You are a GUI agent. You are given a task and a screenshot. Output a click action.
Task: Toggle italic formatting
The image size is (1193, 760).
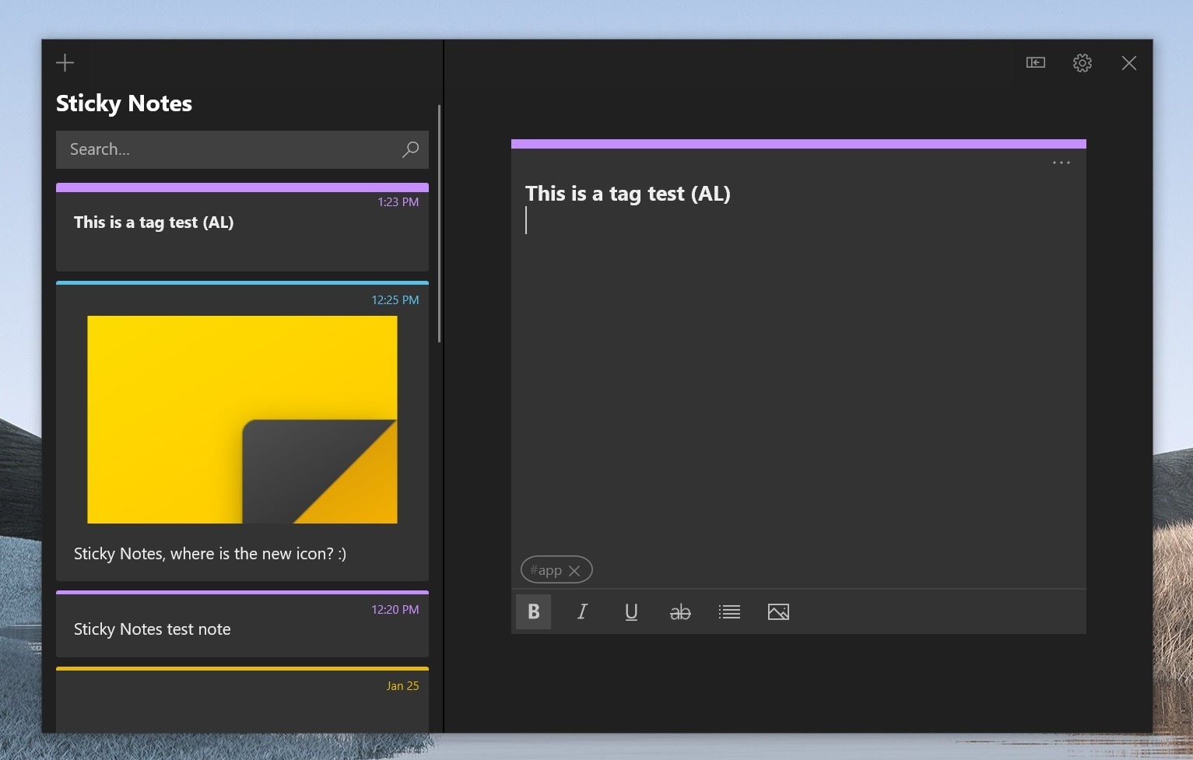(582, 612)
